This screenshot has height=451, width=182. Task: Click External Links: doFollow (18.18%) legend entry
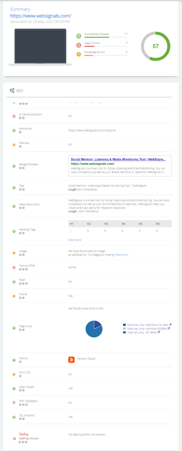pos(148,325)
